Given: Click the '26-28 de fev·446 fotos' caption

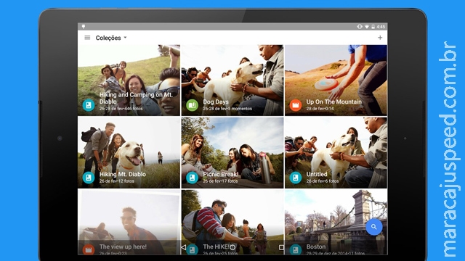Looking at the screenshot, I should pyautogui.click(x=121, y=109).
